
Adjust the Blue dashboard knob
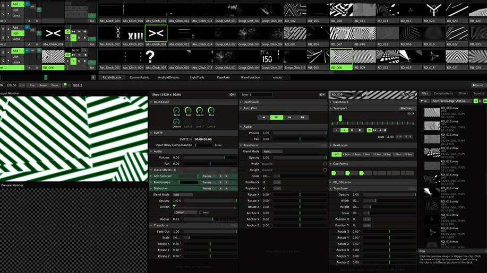(211, 110)
